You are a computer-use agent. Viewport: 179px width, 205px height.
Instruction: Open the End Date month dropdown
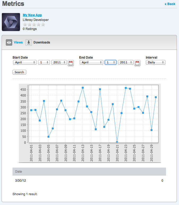[x=91, y=62]
